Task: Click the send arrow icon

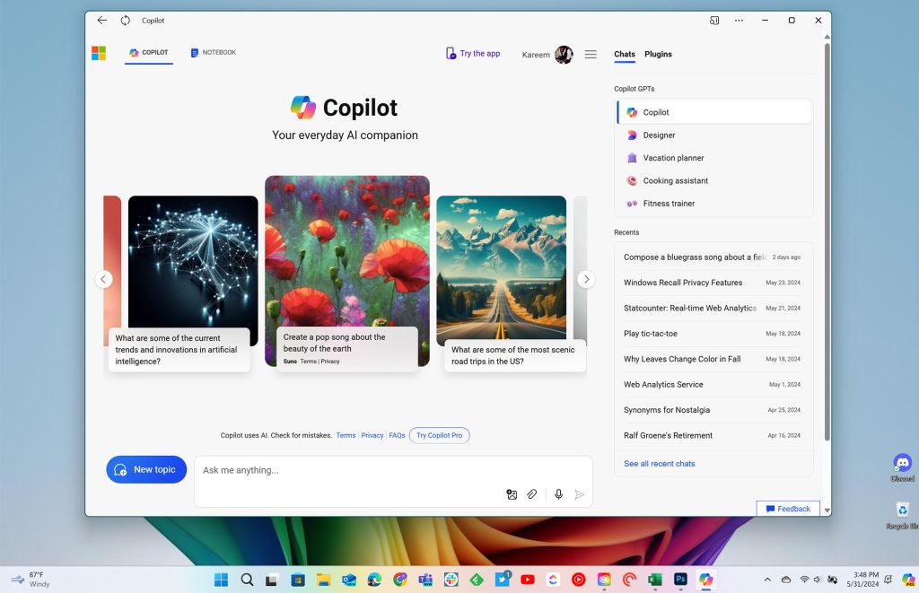Action: click(x=580, y=494)
